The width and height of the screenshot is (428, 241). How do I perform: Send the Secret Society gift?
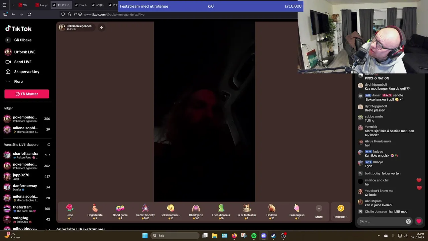click(145, 212)
